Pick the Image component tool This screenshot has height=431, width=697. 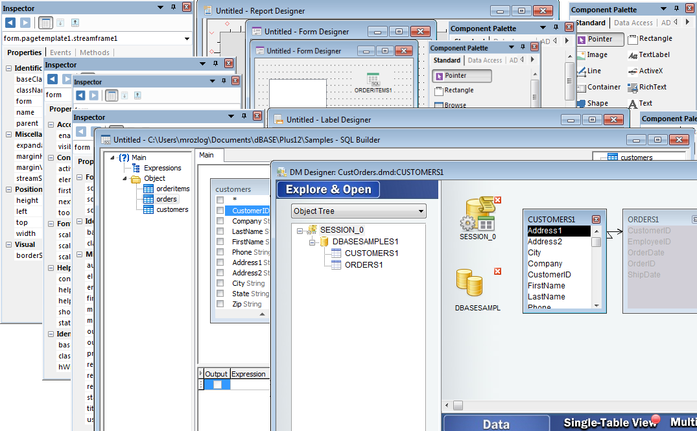[x=592, y=54]
